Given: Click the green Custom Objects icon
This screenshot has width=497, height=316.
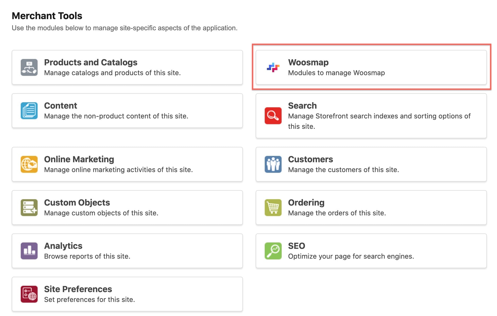Looking at the screenshot, I should [x=29, y=207].
